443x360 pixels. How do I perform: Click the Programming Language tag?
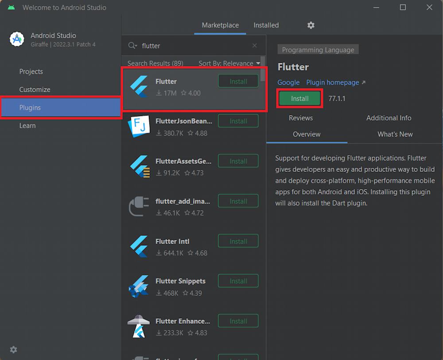318,50
